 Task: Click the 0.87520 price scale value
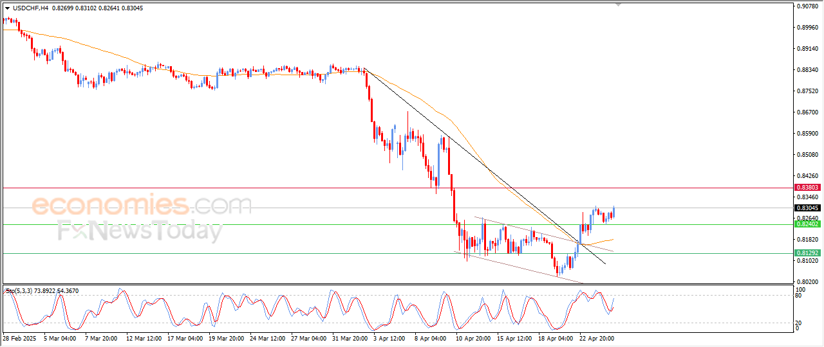[x=808, y=91]
